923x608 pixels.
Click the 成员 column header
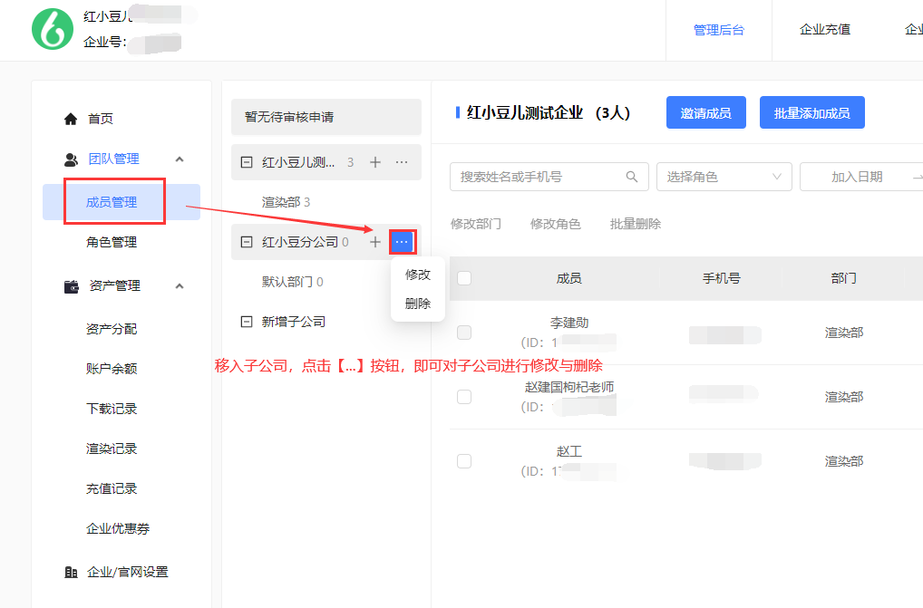[x=568, y=278]
